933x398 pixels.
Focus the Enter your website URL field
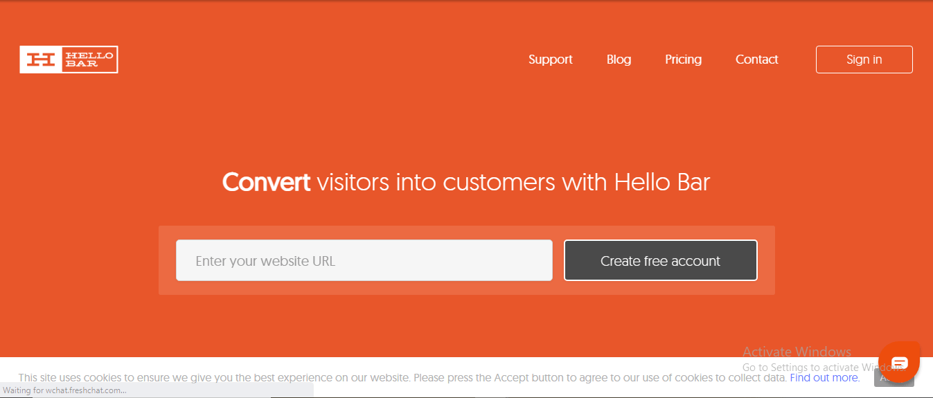(364, 260)
